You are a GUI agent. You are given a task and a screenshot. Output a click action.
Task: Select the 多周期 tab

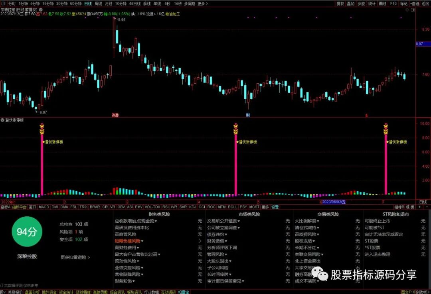[x=190, y=4]
